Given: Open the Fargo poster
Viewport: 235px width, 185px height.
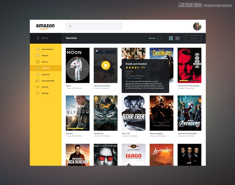Looking at the screenshot, I should click(x=134, y=155).
